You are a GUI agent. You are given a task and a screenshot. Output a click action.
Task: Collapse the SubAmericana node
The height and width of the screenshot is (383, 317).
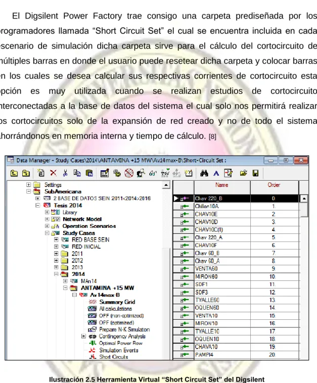(29, 191)
